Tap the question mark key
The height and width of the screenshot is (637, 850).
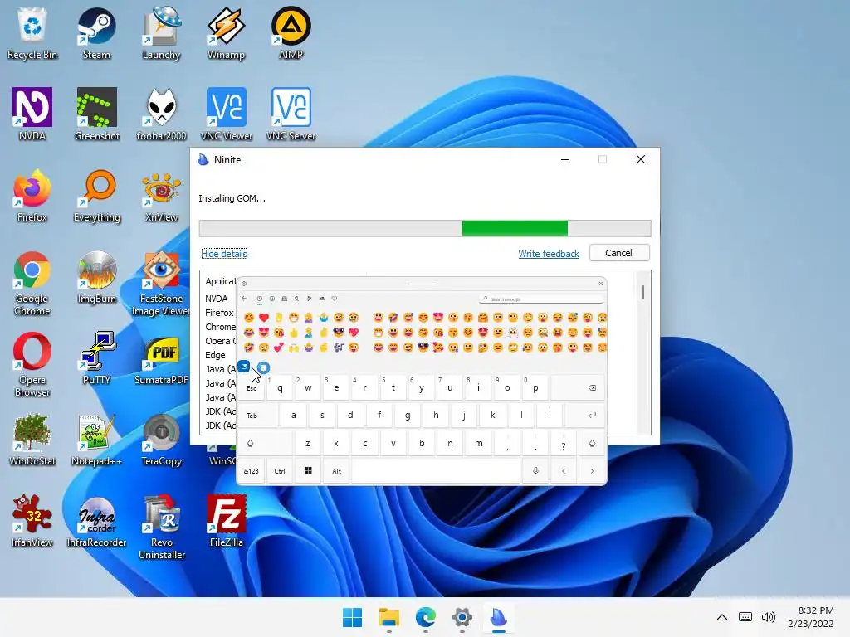click(x=564, y=443)
